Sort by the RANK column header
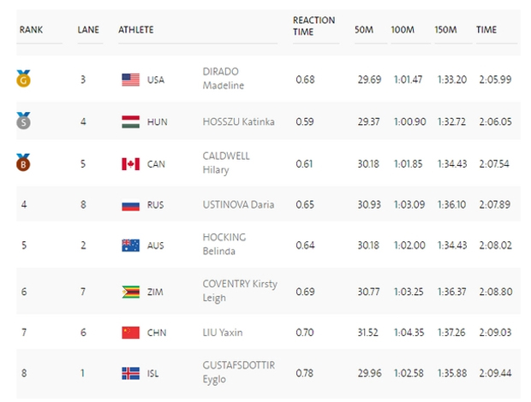Viewport: 531px width, 402px height. coord(31,29)
